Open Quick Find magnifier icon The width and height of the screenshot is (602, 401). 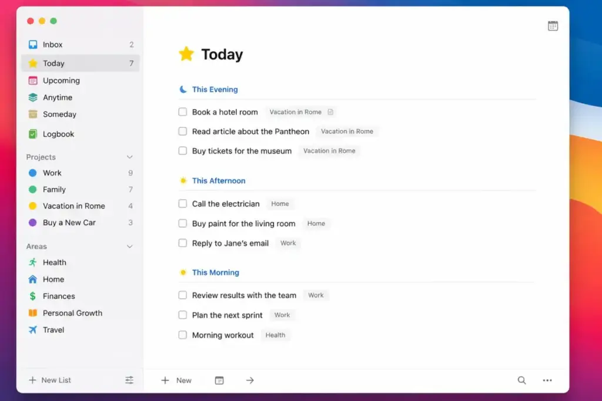tap(522, 380)
